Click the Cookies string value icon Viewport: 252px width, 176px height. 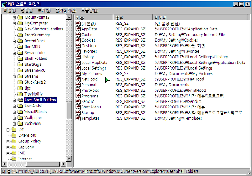78,40
